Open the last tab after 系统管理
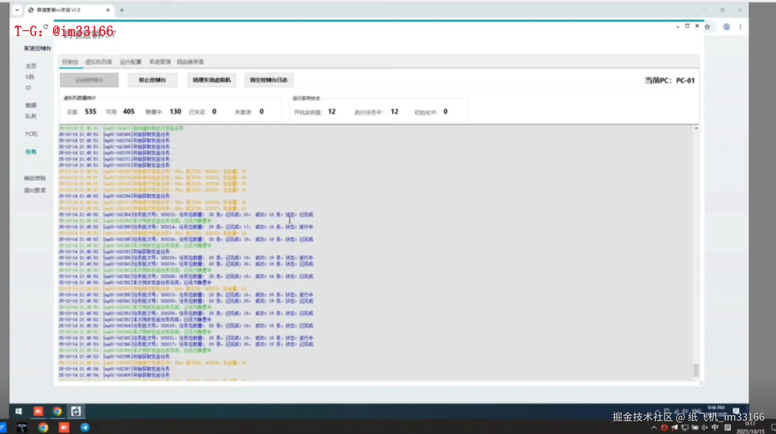The width and height of the screenshot is (776, 434). point(190,62)
